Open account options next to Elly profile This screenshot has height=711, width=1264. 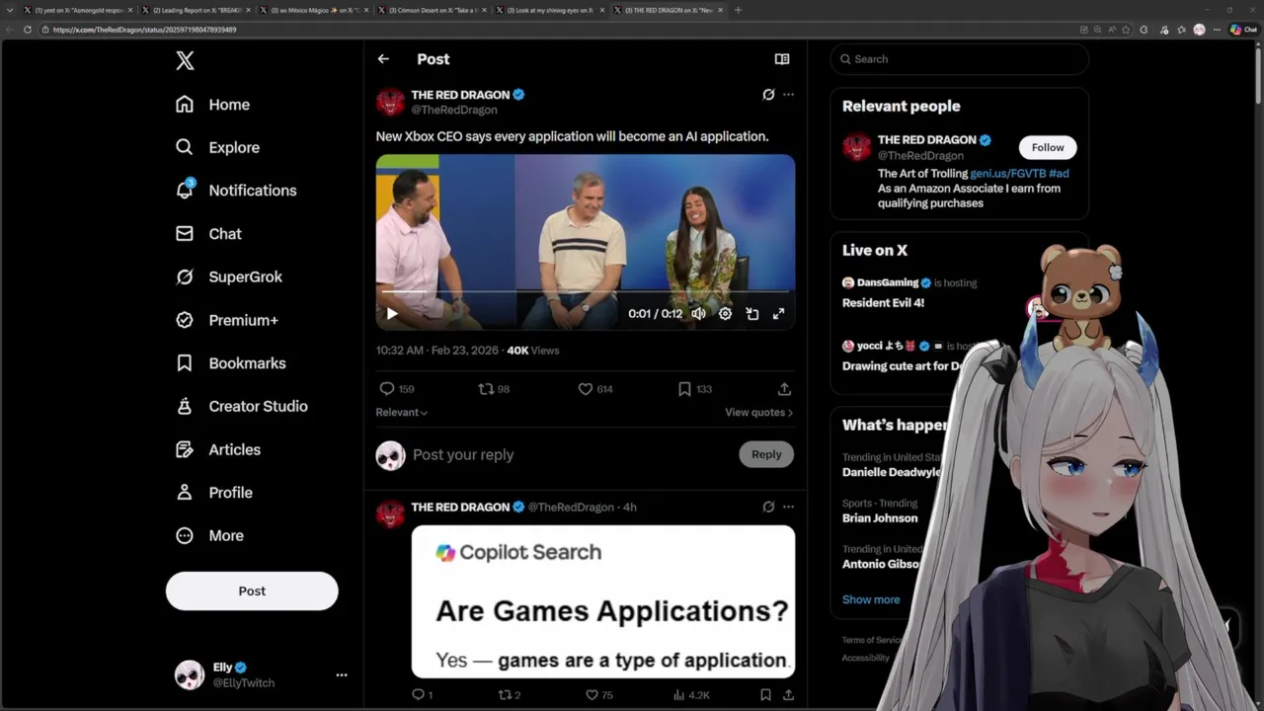tap(342, 675)
